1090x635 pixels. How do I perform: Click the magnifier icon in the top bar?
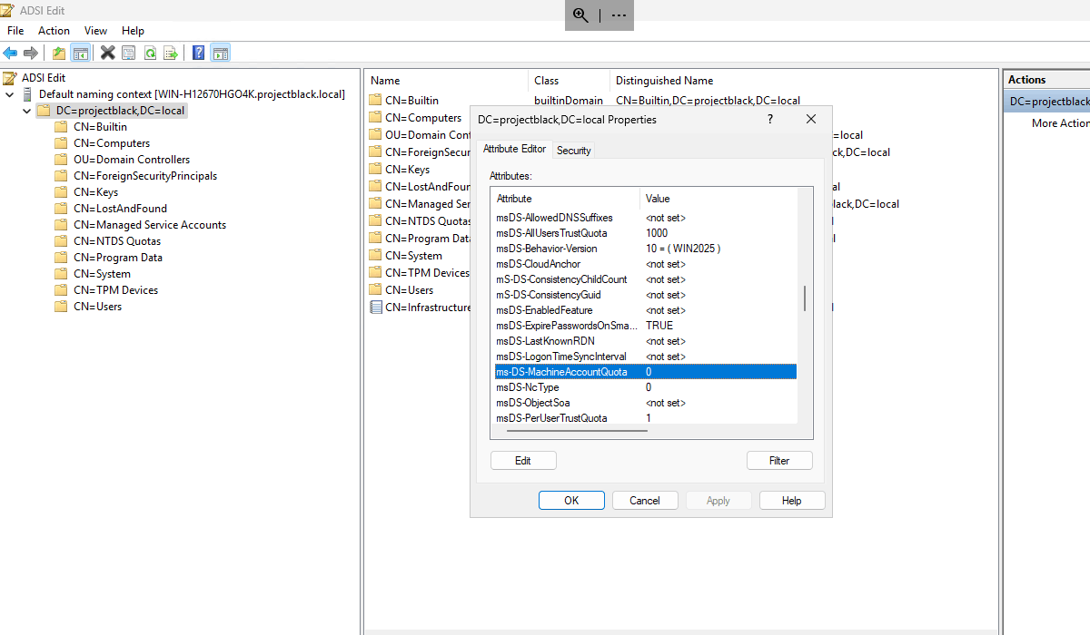click(581, 15)
